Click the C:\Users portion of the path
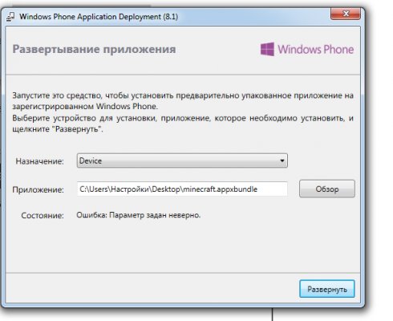Screen dimensions: 393x321 click(94, 189)
